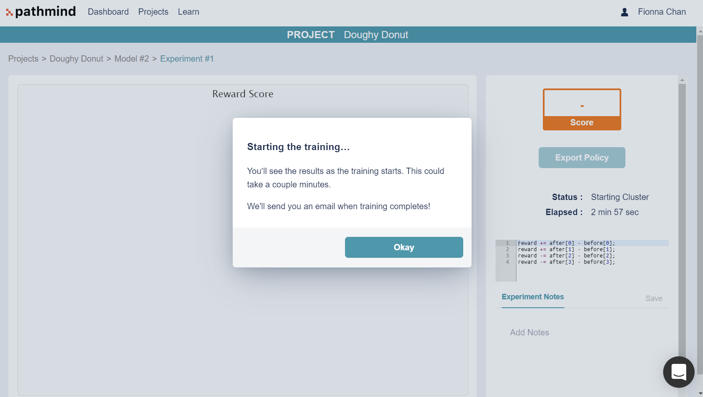Click the Export Policy button

click(582, 157)
